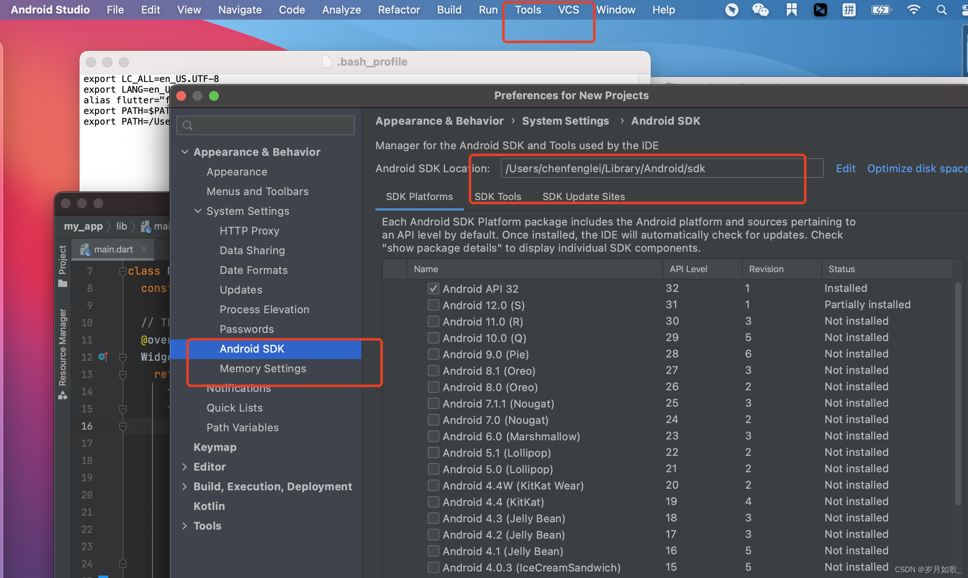The height and width of the screenshot is (578, 968).
Task: Click the preferences search field
Action: (x=266, y=125)
